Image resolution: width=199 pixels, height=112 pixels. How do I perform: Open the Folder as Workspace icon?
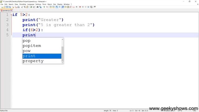[74, 7]
